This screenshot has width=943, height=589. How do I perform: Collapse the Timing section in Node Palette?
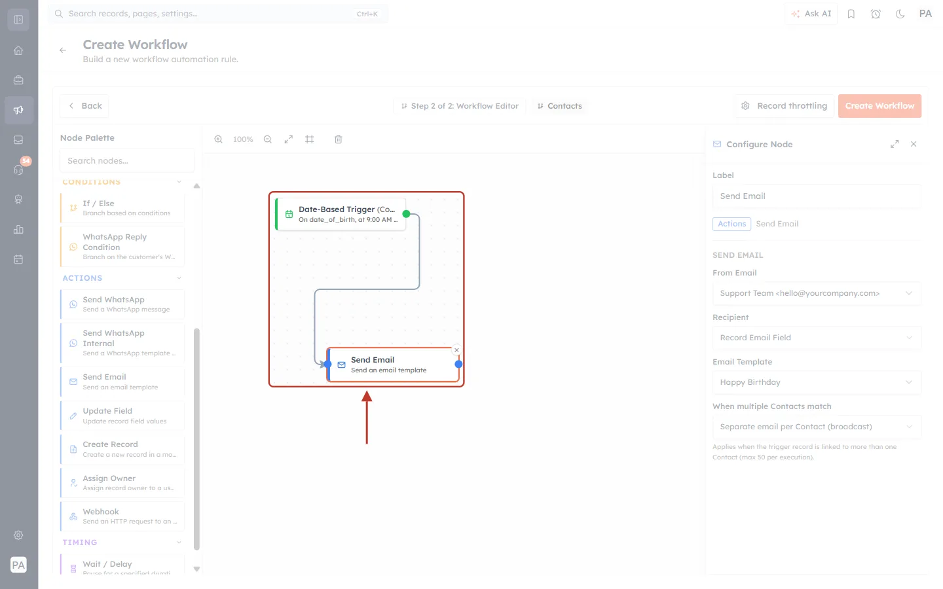point(179,543)
